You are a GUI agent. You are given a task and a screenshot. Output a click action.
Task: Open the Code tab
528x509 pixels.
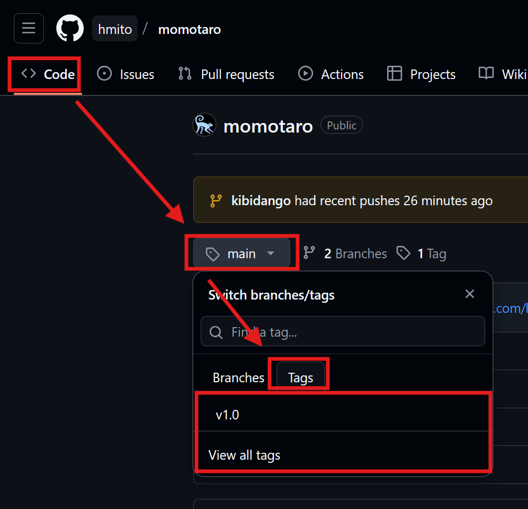coord(48,74)
